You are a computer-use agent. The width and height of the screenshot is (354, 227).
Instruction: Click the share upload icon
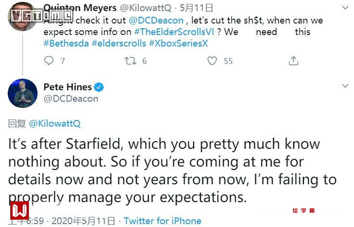(293, 61)
